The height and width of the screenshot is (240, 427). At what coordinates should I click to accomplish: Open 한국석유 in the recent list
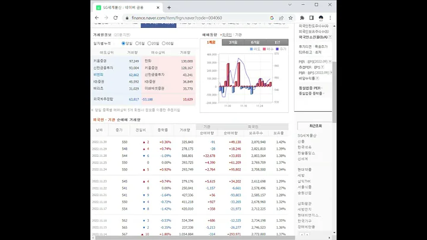[x=304, y=147]
